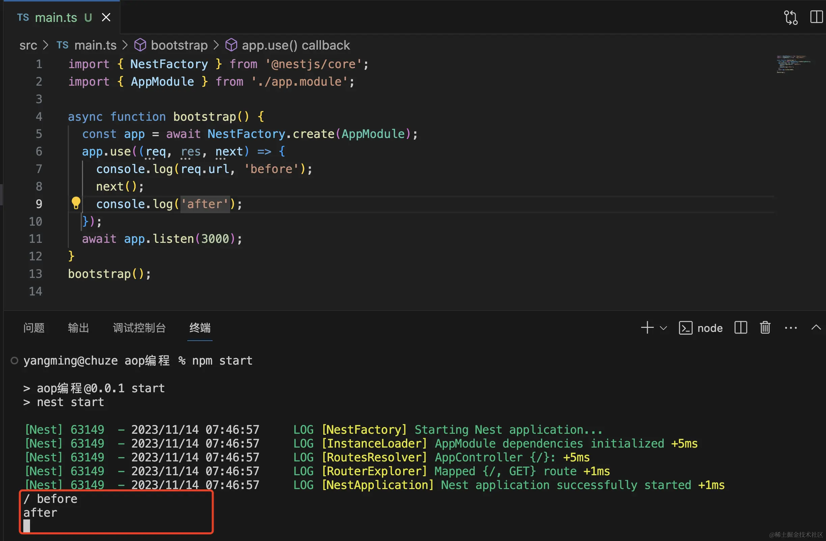
Task: Click '/ before' output in terminal
Action: pyautogui.click(x=50, y=499)
